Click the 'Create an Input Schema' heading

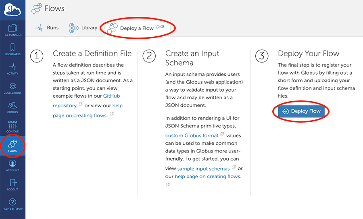pos(192,58)
